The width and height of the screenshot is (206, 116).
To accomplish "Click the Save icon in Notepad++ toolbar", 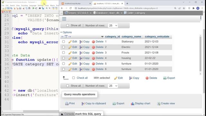I will tap(8, 8).
